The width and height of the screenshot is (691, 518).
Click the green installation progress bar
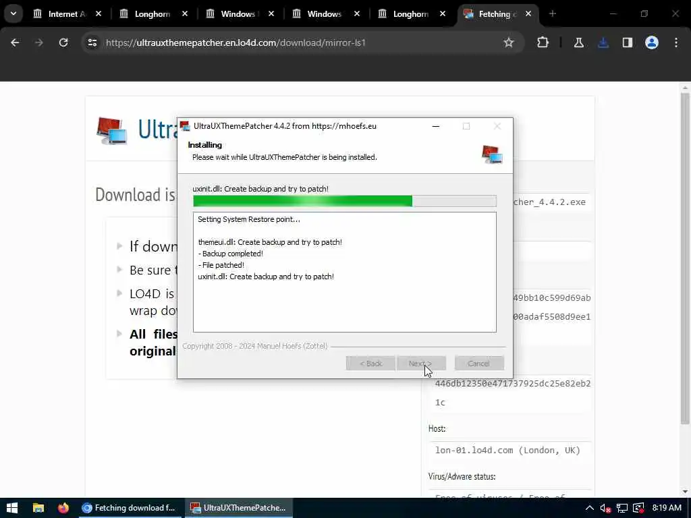(x=345, y=201)
